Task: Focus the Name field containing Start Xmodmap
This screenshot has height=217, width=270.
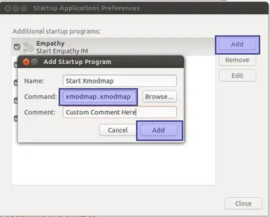Action: coord(119,81)
